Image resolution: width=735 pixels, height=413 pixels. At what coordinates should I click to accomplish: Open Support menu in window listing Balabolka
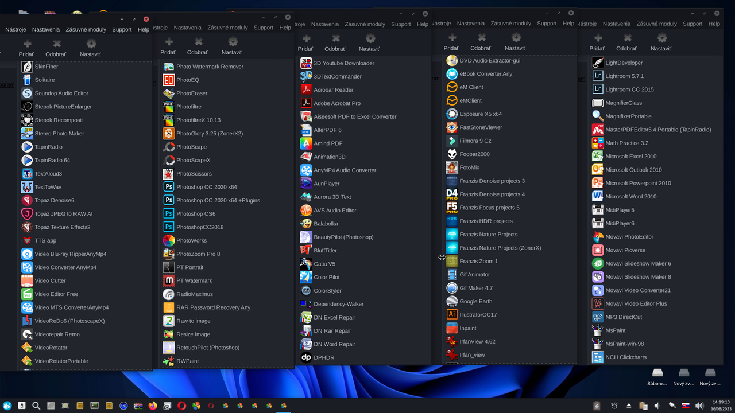click(401, 24)
